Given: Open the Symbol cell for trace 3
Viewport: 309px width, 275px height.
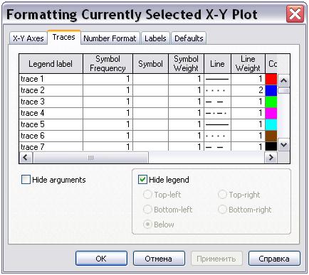Looking at the screenshot, I should tap(150, 102).
